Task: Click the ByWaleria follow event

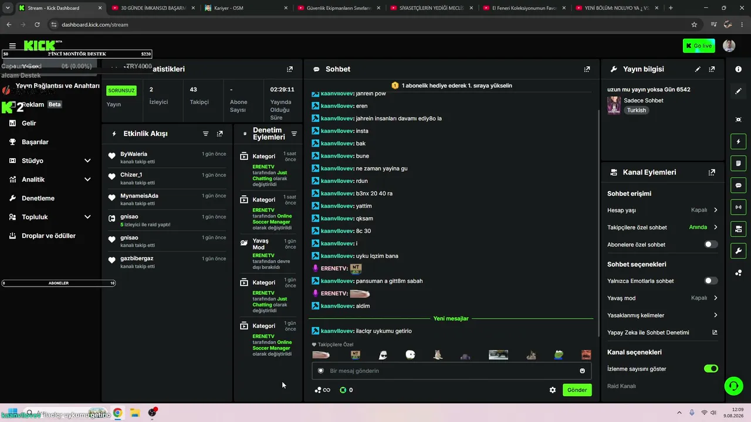Action: (167, 158)
